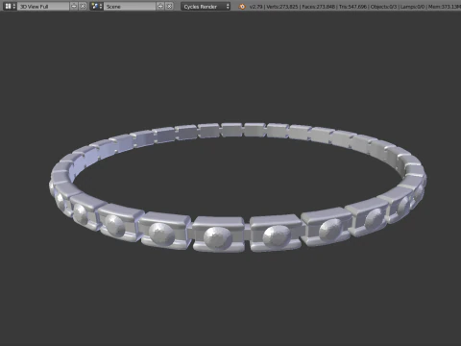461x346 pixels.
Task: Open the Cycles Render engine dropdown
Action: 206,6
